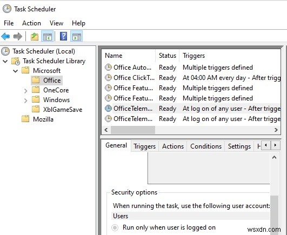The image size is (287, 235).
Task: Open the View menu
Action: coord(56,23)
